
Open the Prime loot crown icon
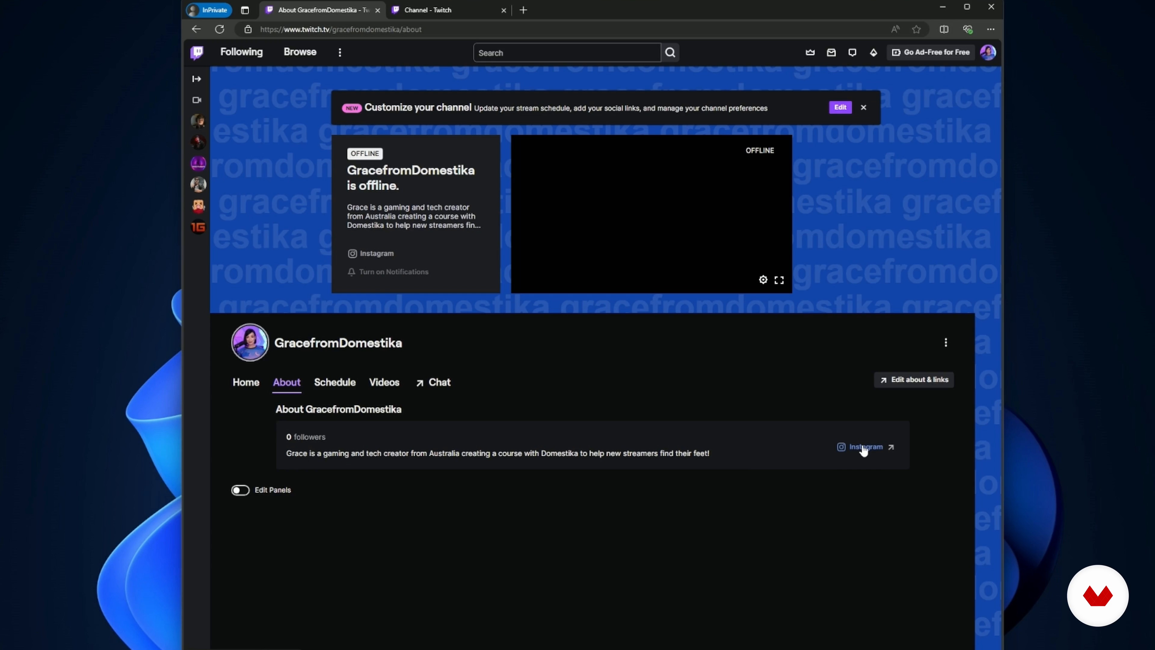coord(810,52)
